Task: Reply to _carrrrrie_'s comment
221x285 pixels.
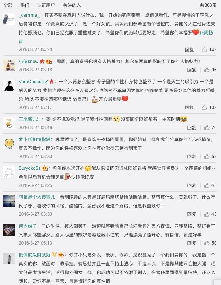Action: (189, 50)
